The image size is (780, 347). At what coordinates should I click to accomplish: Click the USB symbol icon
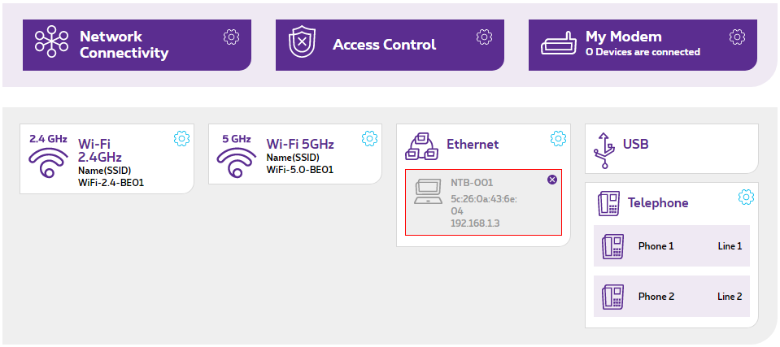coord(603,149)
